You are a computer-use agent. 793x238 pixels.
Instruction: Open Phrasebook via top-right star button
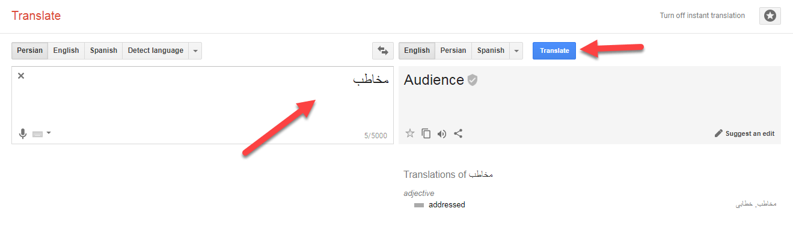click(x=770, y=16)
